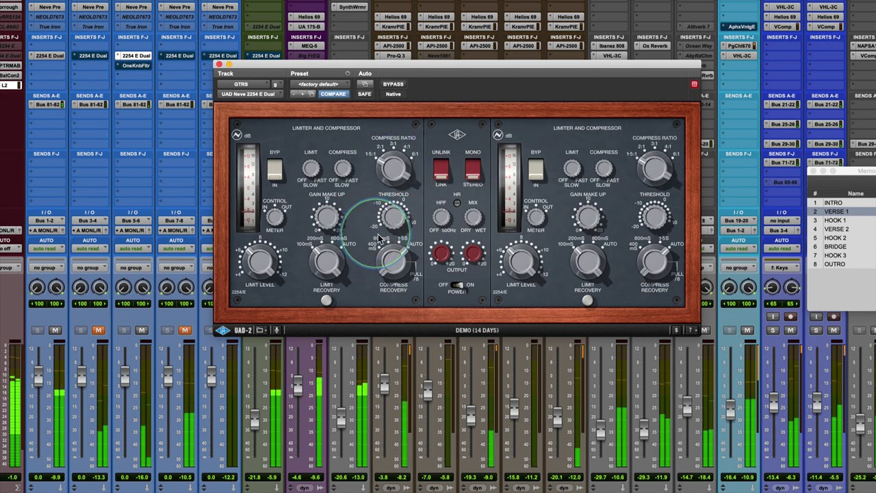
Task: Click the minus previous preset button
Action: coord(295,94)
